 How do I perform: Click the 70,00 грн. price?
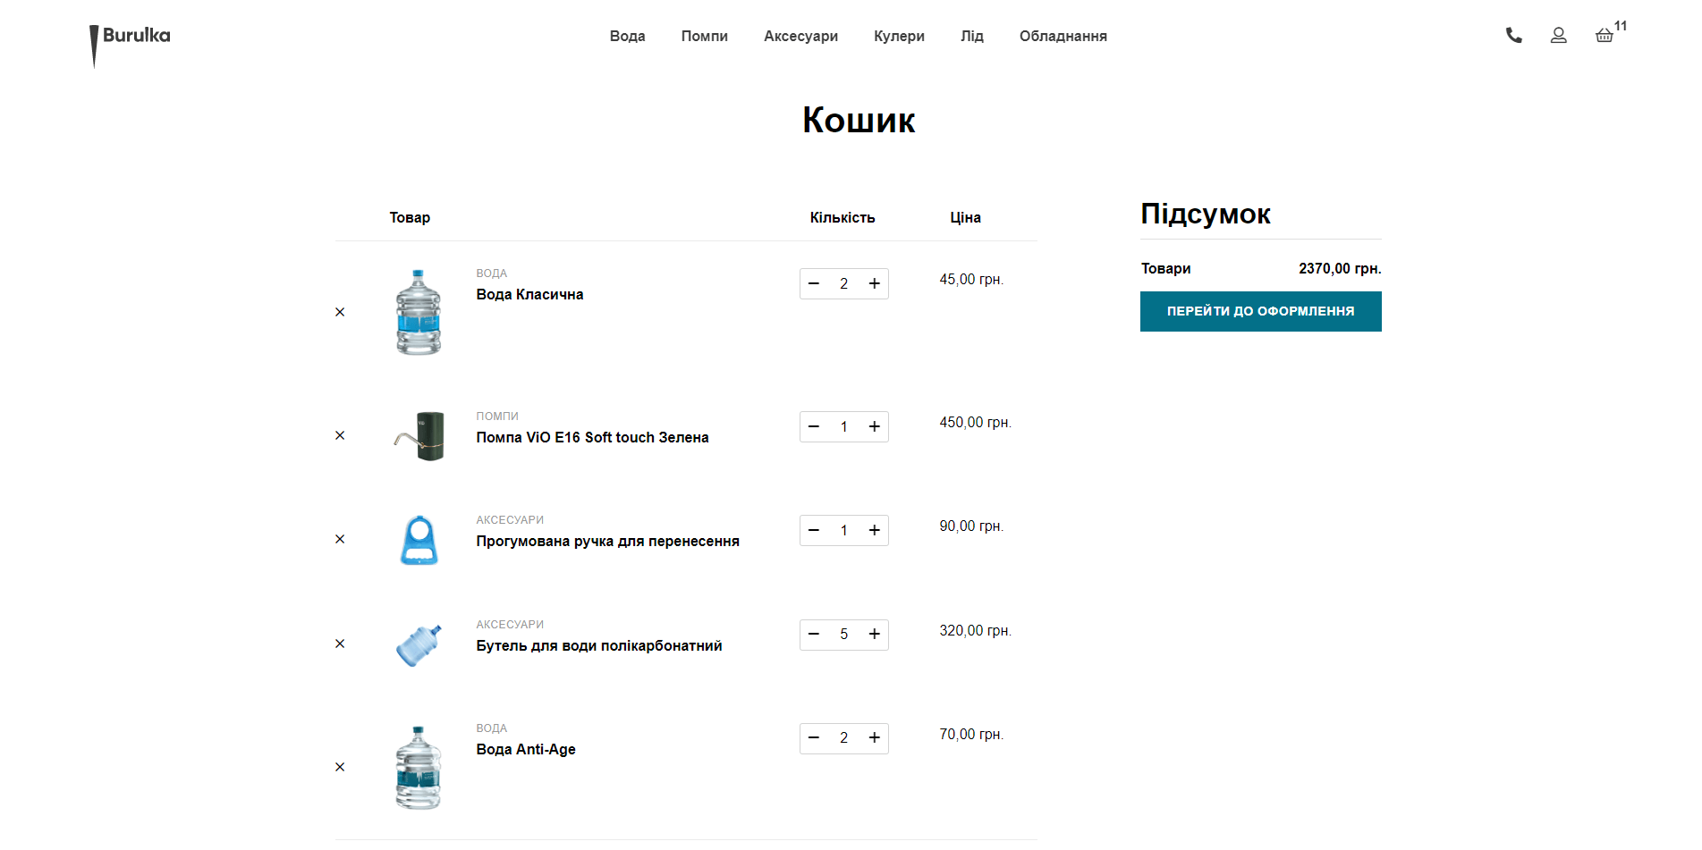click(x=971, y=734)
